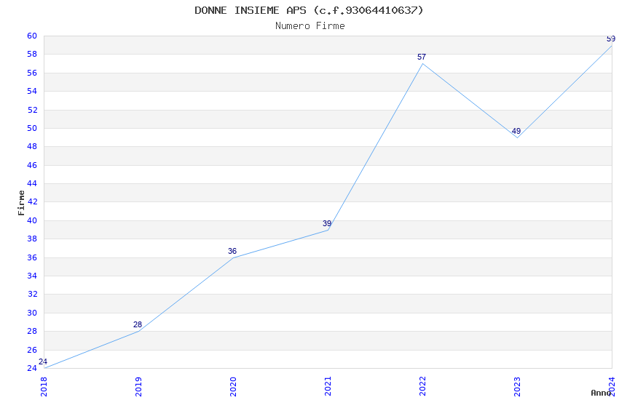Viewport: 619px width, 400px height.
Task: Click the y-axis tick value 30
Action: 32,313
